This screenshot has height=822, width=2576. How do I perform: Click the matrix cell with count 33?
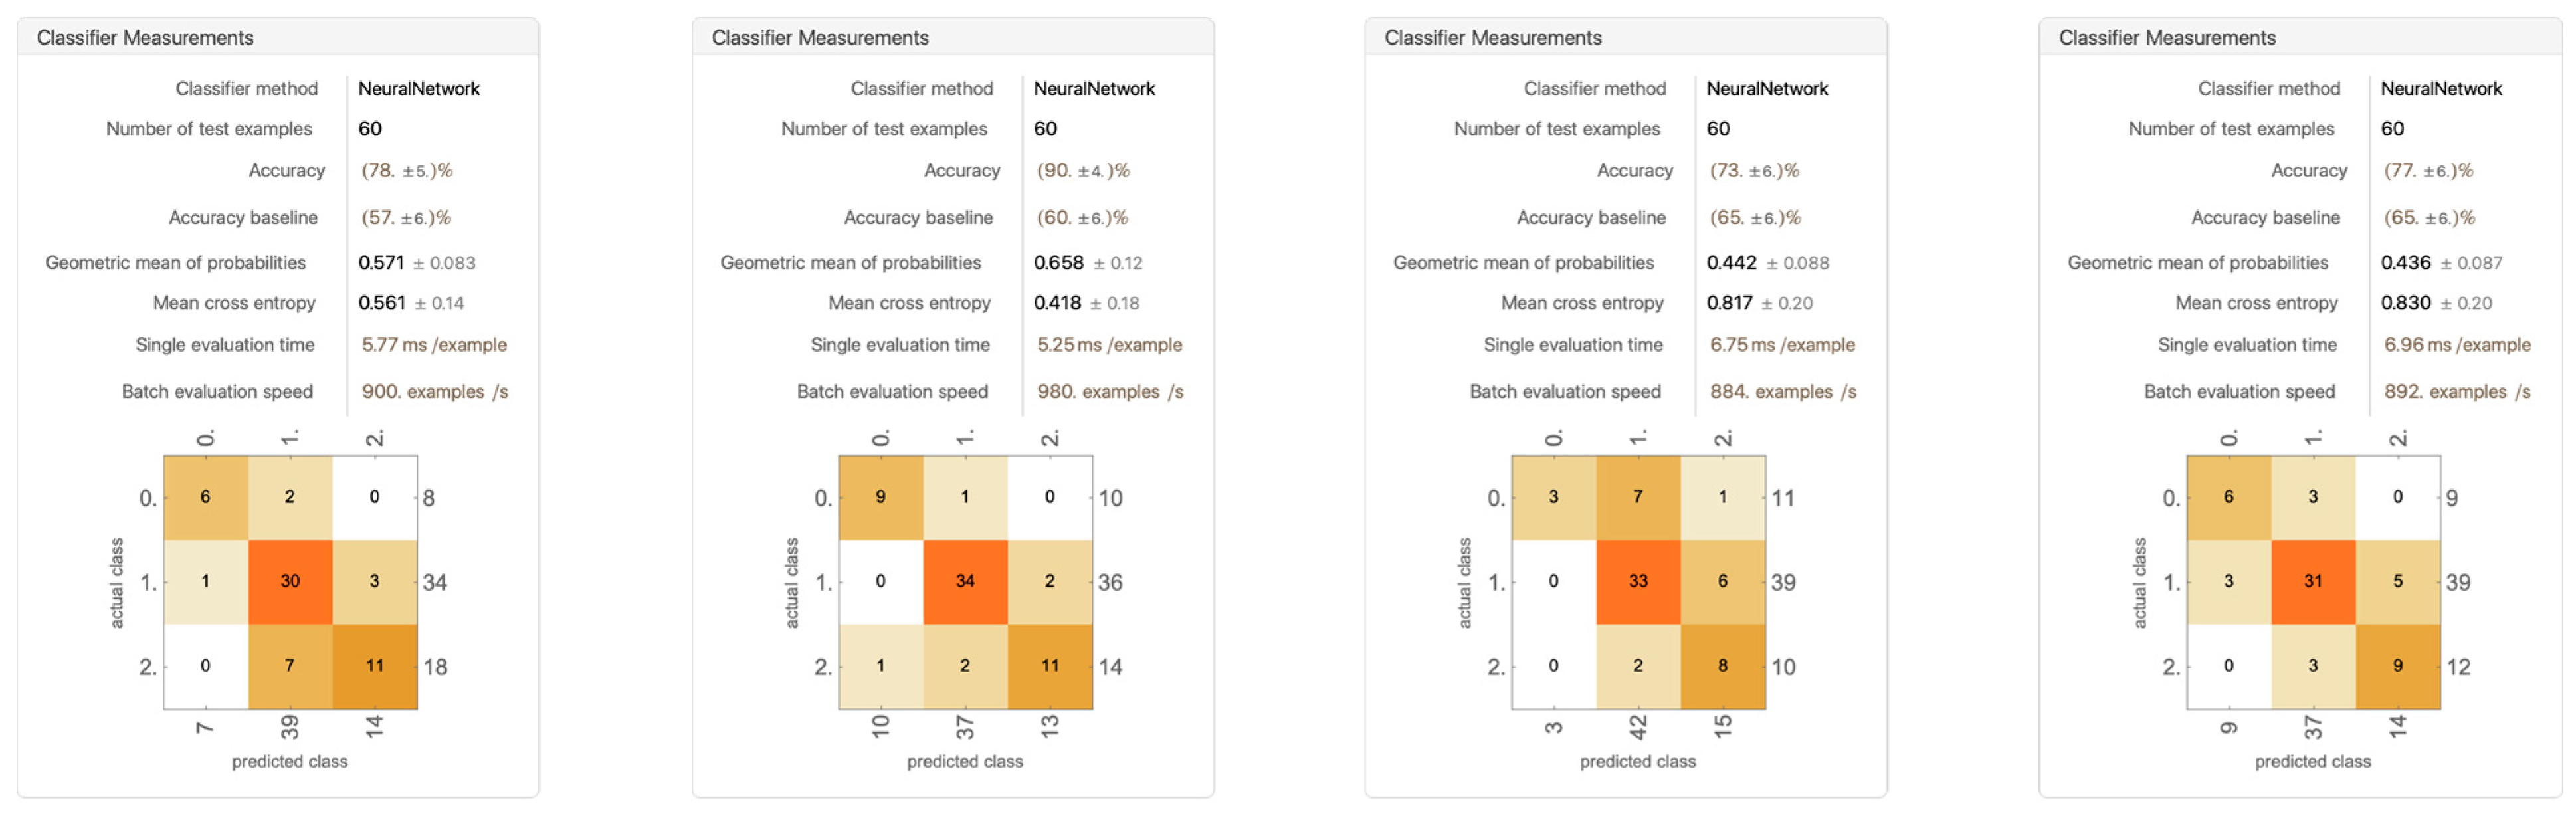pos(1637,581)
